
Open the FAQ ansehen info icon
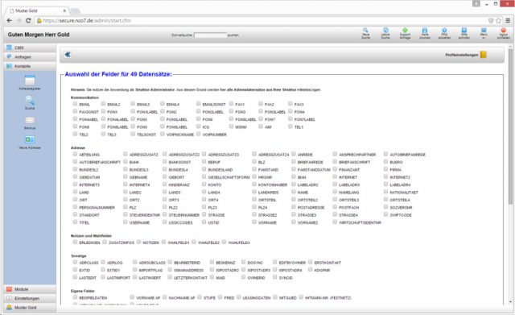pyautogui.click(x=444, y=31)
